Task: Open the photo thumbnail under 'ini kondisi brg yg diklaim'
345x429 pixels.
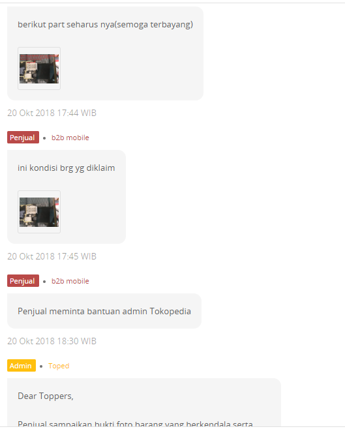Action: [39, 212]
